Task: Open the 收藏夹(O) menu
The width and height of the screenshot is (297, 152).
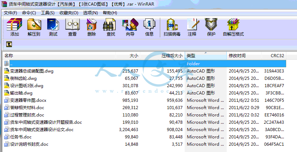Action: (x=69, y=13)
